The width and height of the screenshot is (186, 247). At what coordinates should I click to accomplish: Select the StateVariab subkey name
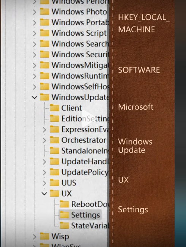point(90,226)
